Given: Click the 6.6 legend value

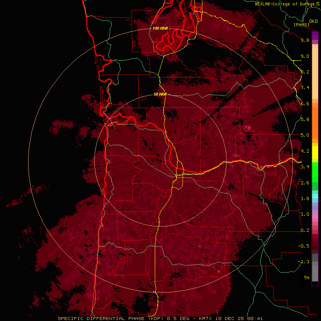Looking at the screenshot, I should pos(305,103).
